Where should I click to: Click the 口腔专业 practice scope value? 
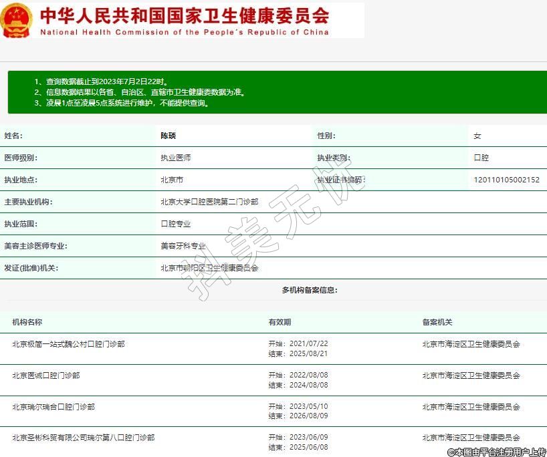pyautogui.click(x=175, y=224)
